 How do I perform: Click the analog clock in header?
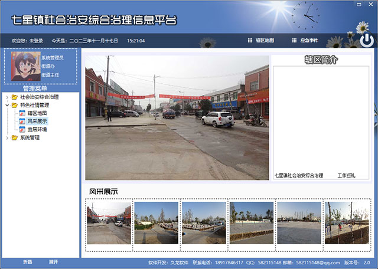pos(305,16)
